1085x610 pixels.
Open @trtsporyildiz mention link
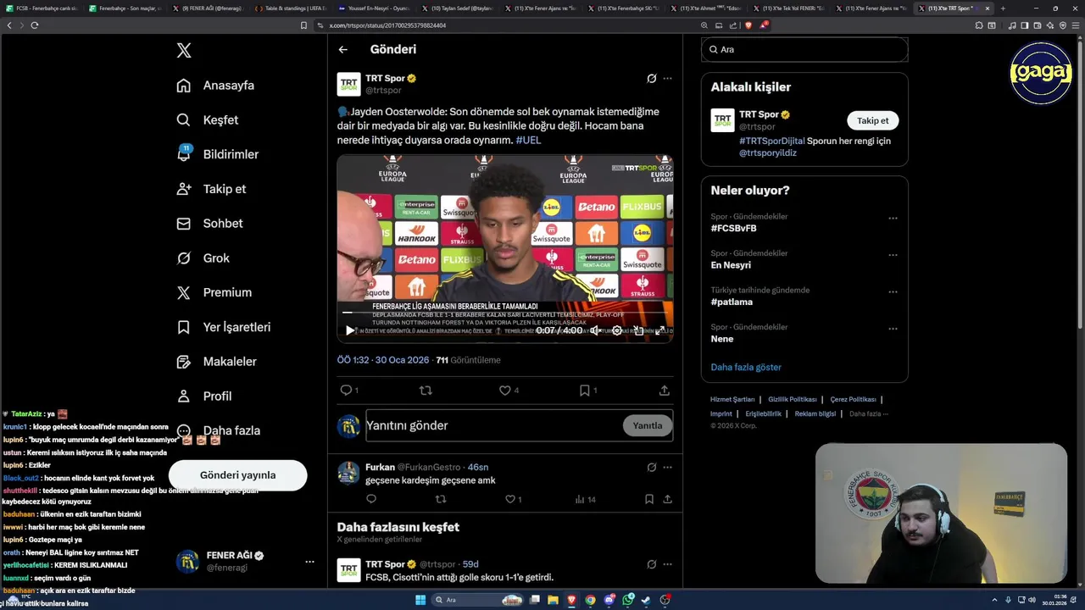click(770, 153)
